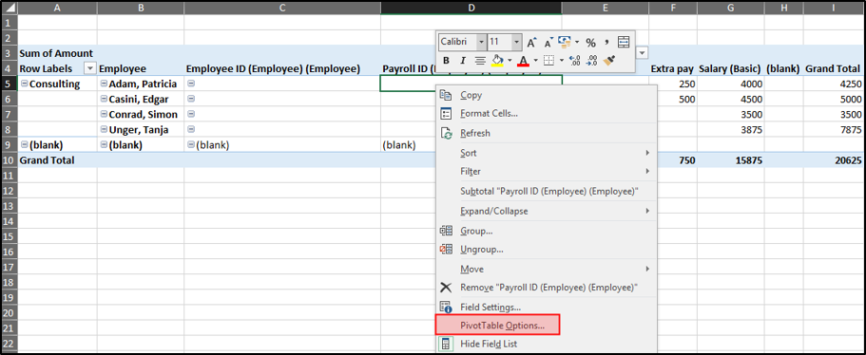This screenshot has height=355, width=866.
Task: Open PivotTable Options...
Action: tap(547, 326)
